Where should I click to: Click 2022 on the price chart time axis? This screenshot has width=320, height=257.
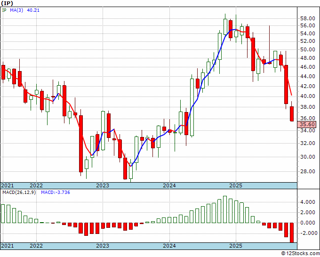[36, 185]
